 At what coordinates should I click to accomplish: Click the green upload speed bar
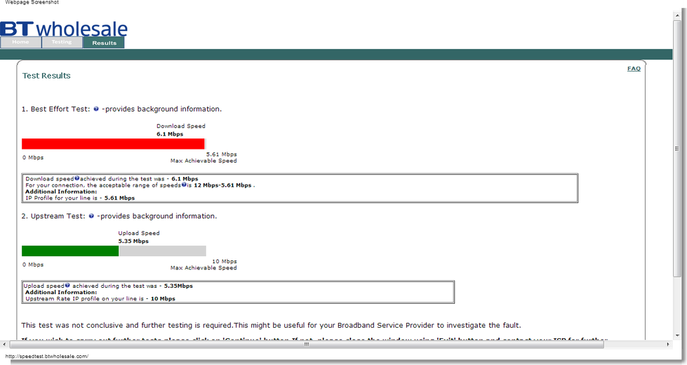tap(70, 251)
